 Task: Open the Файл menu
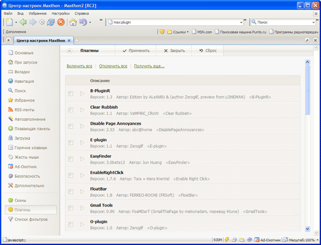(8, 13)
